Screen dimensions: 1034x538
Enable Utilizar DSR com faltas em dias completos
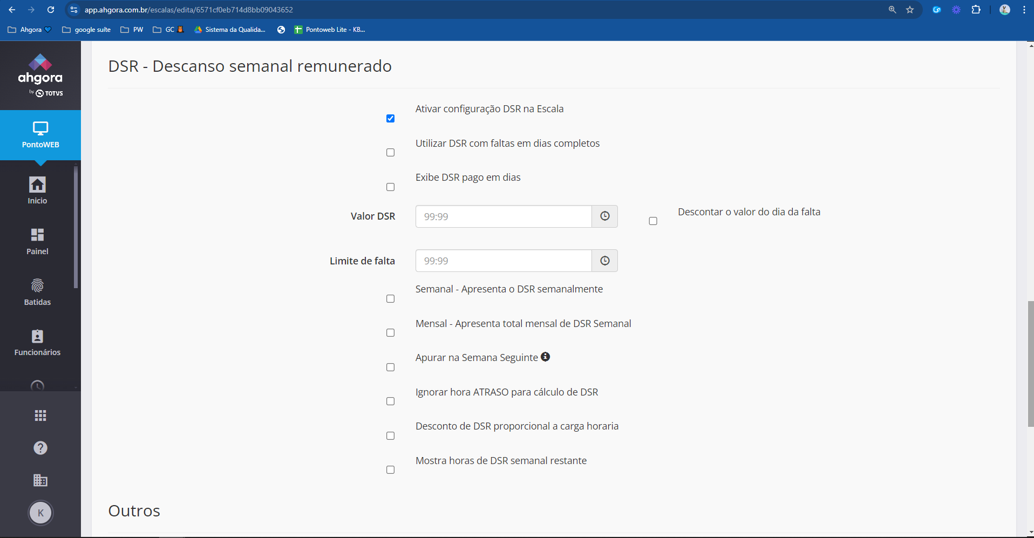(390, 153)
